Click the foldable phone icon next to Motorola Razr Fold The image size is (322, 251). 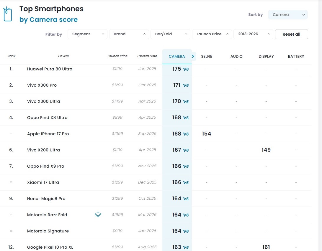98,214
